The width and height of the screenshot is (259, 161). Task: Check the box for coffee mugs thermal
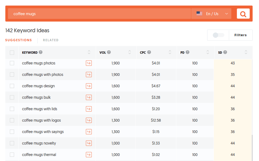[x=12, y=155]
